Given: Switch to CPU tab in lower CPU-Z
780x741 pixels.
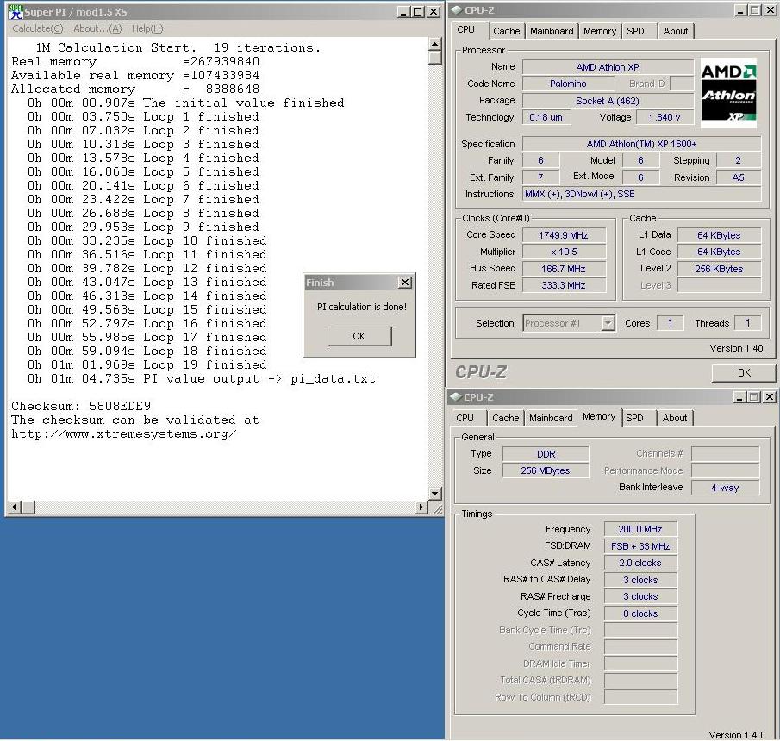Looking at the screenshot, I should [x=465, y=418].
